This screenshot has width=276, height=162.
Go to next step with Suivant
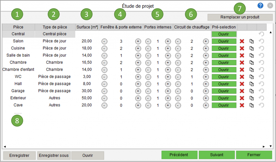pos(217,155)
